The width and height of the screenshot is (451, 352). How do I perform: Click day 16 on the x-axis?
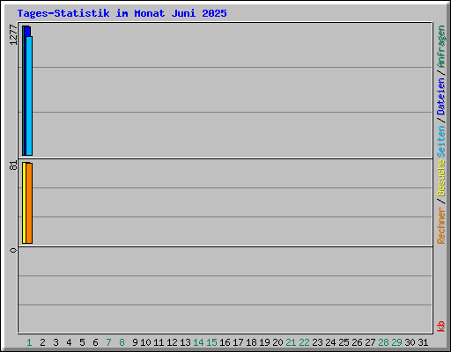(225, 342)
